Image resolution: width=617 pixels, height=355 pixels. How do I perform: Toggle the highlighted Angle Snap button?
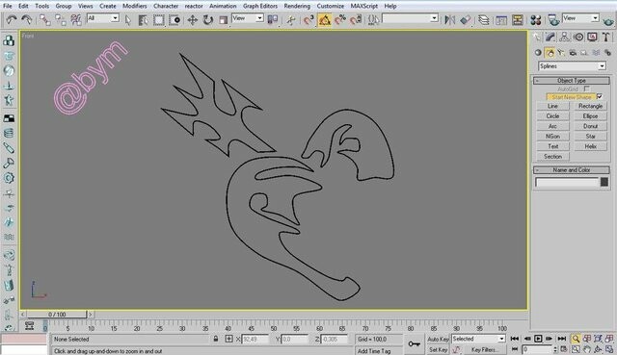pos(325,19)
